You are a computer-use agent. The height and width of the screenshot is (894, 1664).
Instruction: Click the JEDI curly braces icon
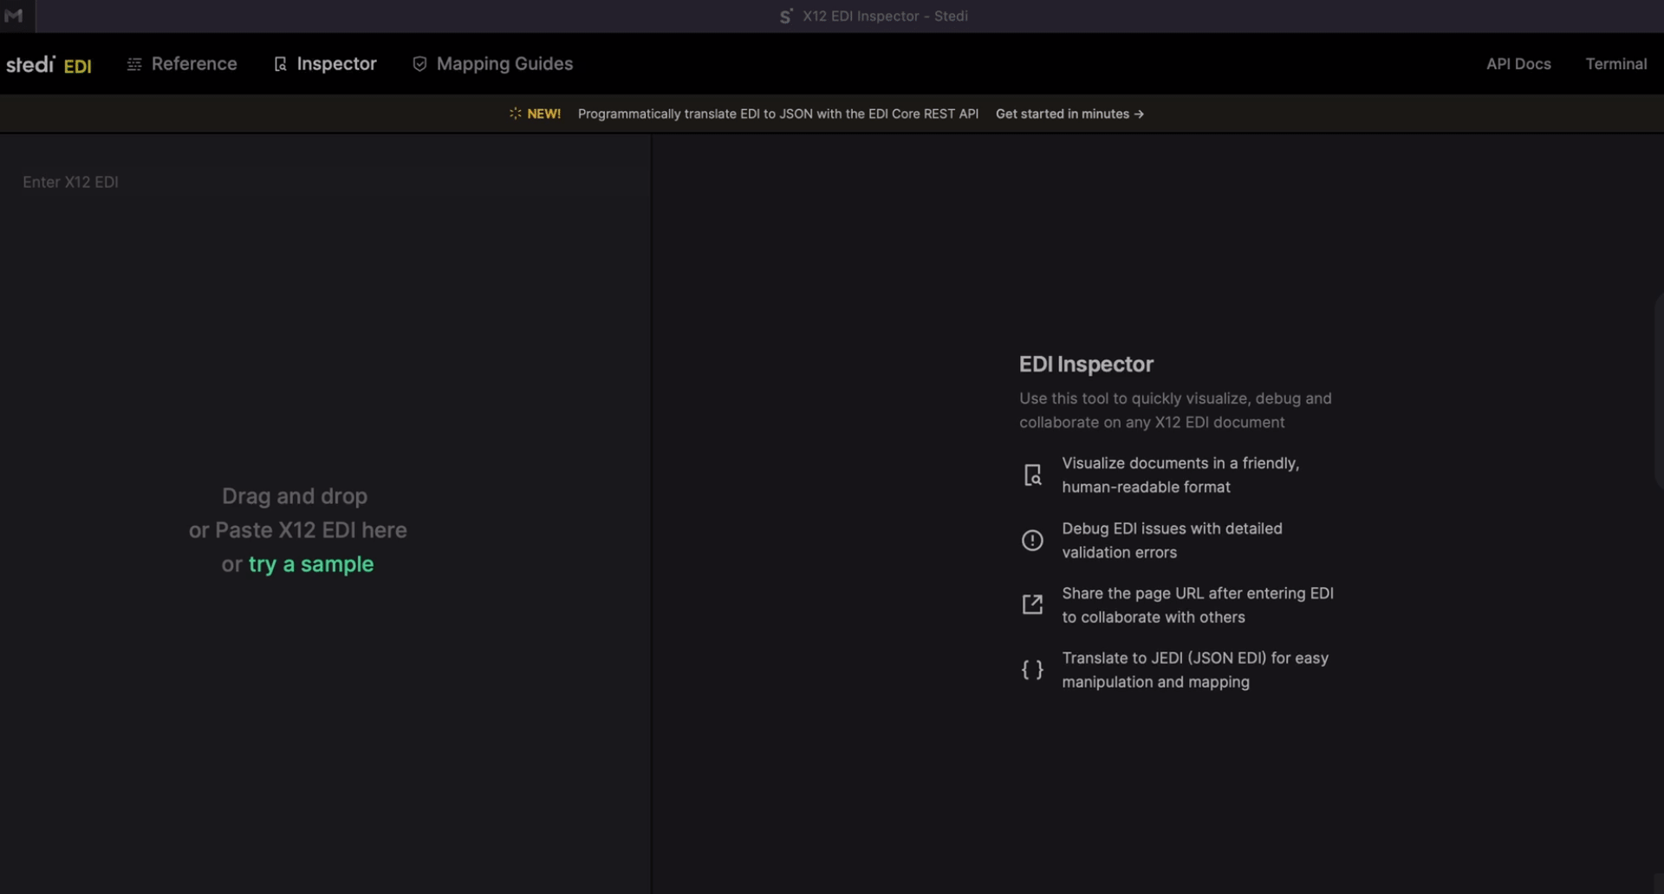1032,670
